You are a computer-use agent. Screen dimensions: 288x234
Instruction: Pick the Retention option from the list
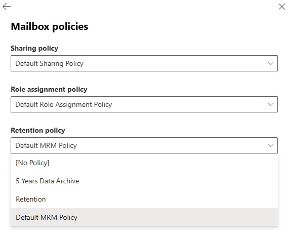144,199
